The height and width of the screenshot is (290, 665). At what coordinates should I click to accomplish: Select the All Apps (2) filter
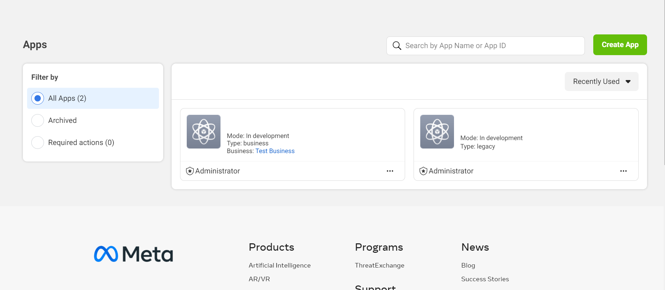click(x=93, y=98)
